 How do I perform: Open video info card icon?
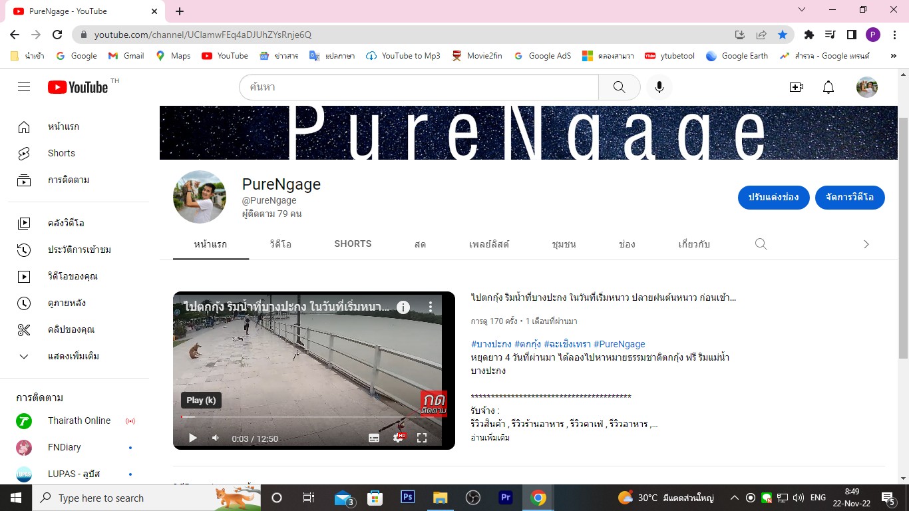pyautogui.click(x=403, y=307)
